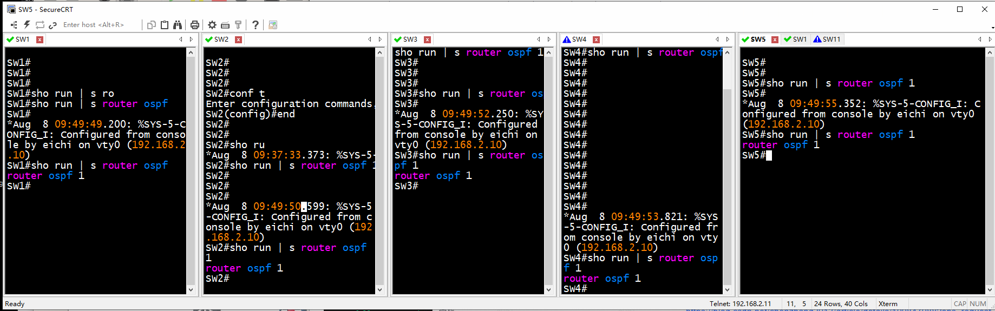
Task: Click the Reconnect session icon
Action: tap(40, 25)
